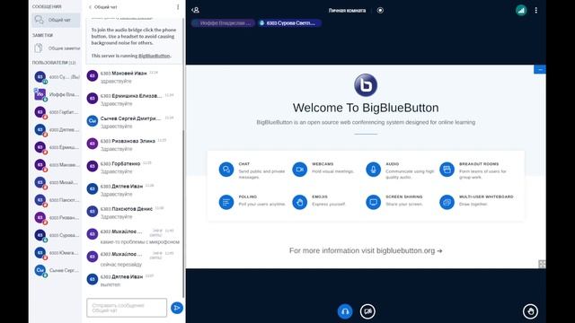Click chat message from 6303 Горбатенко
This screenshot has width=575, height=323.
[x=133, y=168]
